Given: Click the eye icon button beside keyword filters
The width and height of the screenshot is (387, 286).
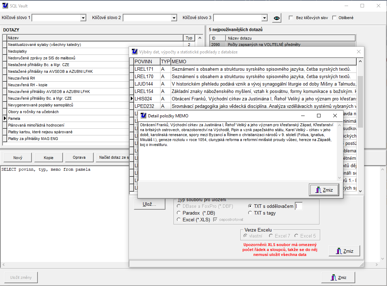Looking at the screenshot, I should (x=277, y=18).
